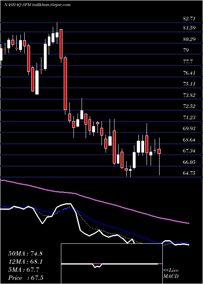The width and height of the screenshot is (203, 284).
Task: Click the 72.52 price axis label
Action: [189, 106]
